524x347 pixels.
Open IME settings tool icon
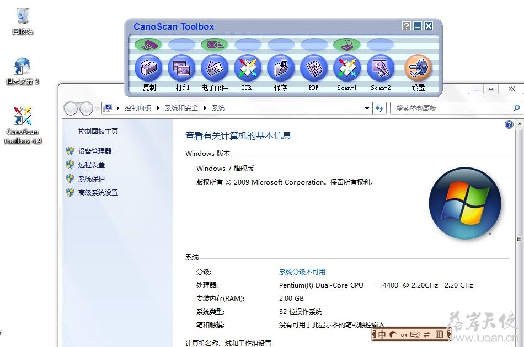click(x=440, y=334)
